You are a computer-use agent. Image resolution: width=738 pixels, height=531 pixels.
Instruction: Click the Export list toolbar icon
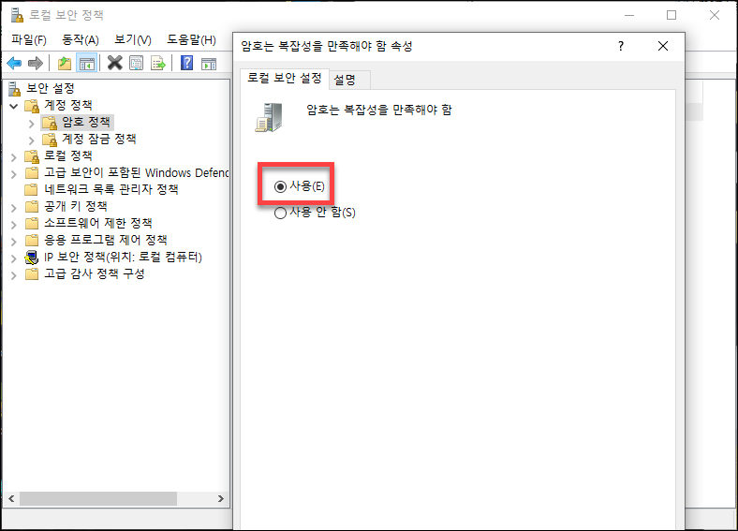click(x=158, y=63)
